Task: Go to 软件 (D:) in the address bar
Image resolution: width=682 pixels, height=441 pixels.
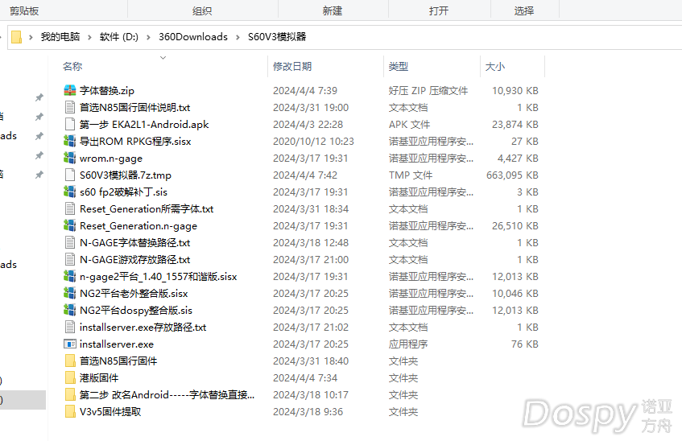Action: click(118, 37)
